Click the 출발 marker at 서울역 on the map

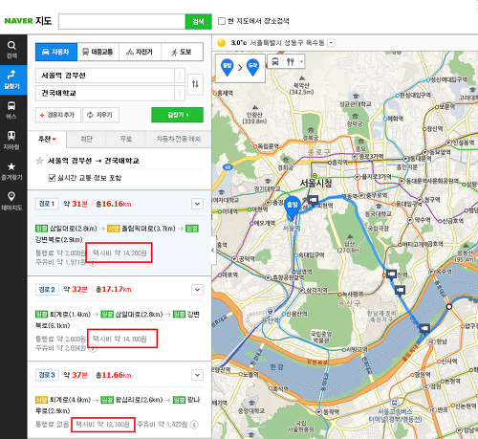click(292, 209)
